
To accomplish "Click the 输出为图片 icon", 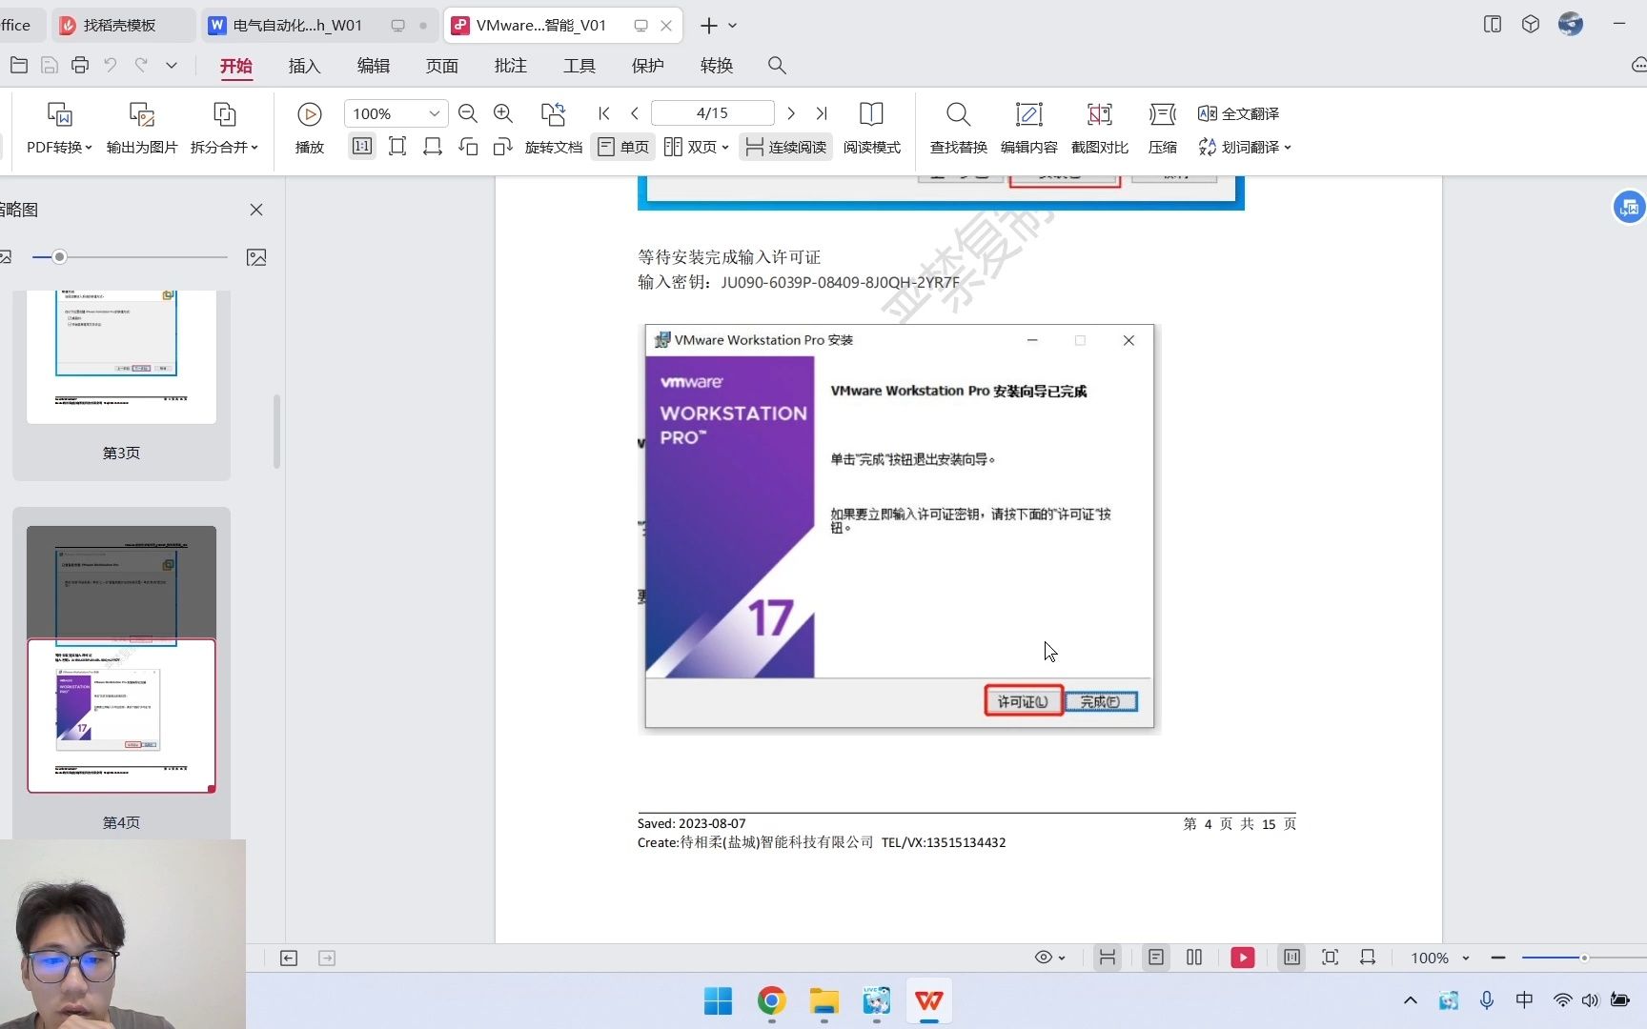I will (x=142, y=115).
